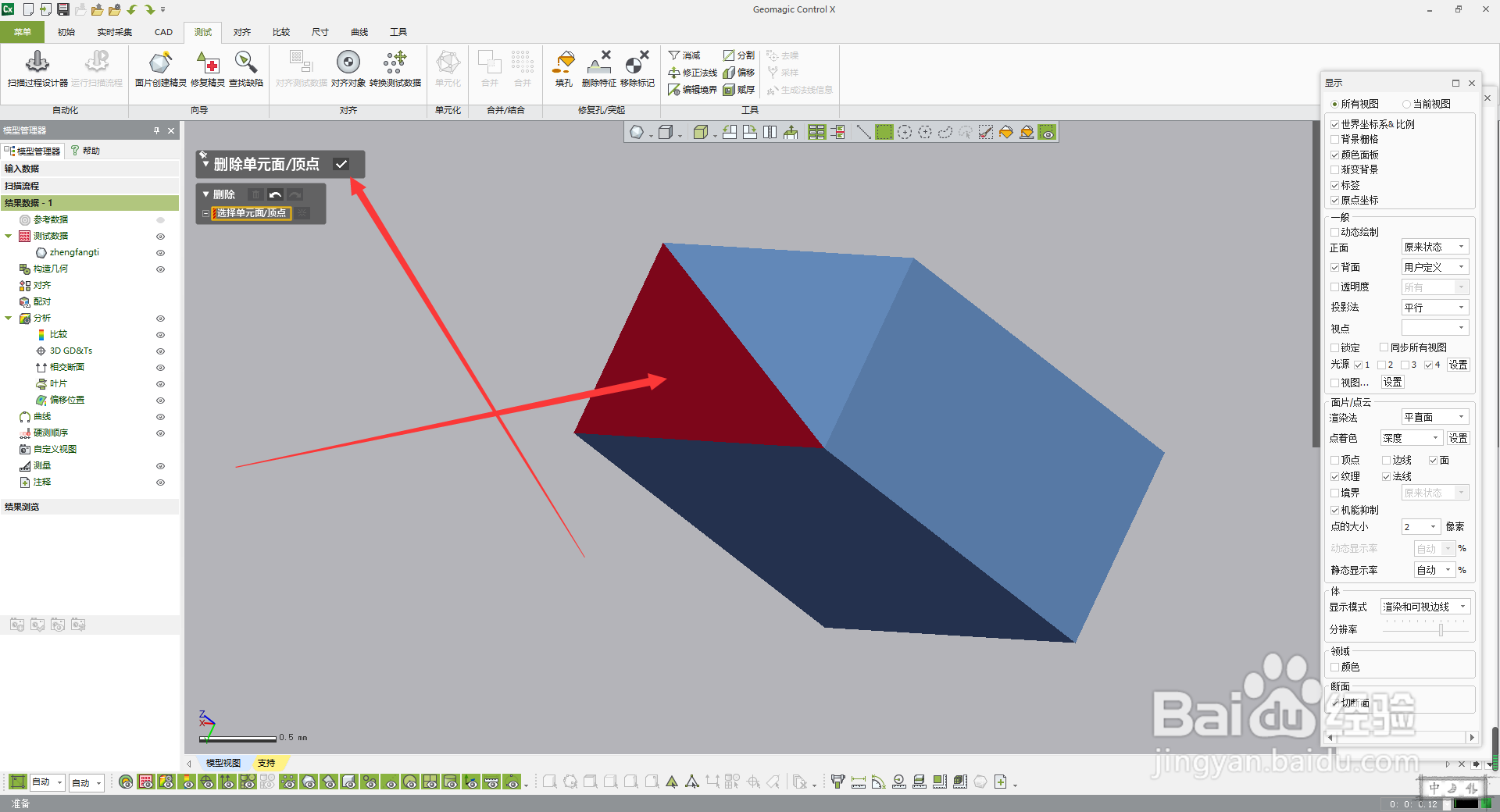The height and width of the screenshot is (812, 1500).
Task: Open the 扫描过程设计器 tool
Action: (37, 69)
